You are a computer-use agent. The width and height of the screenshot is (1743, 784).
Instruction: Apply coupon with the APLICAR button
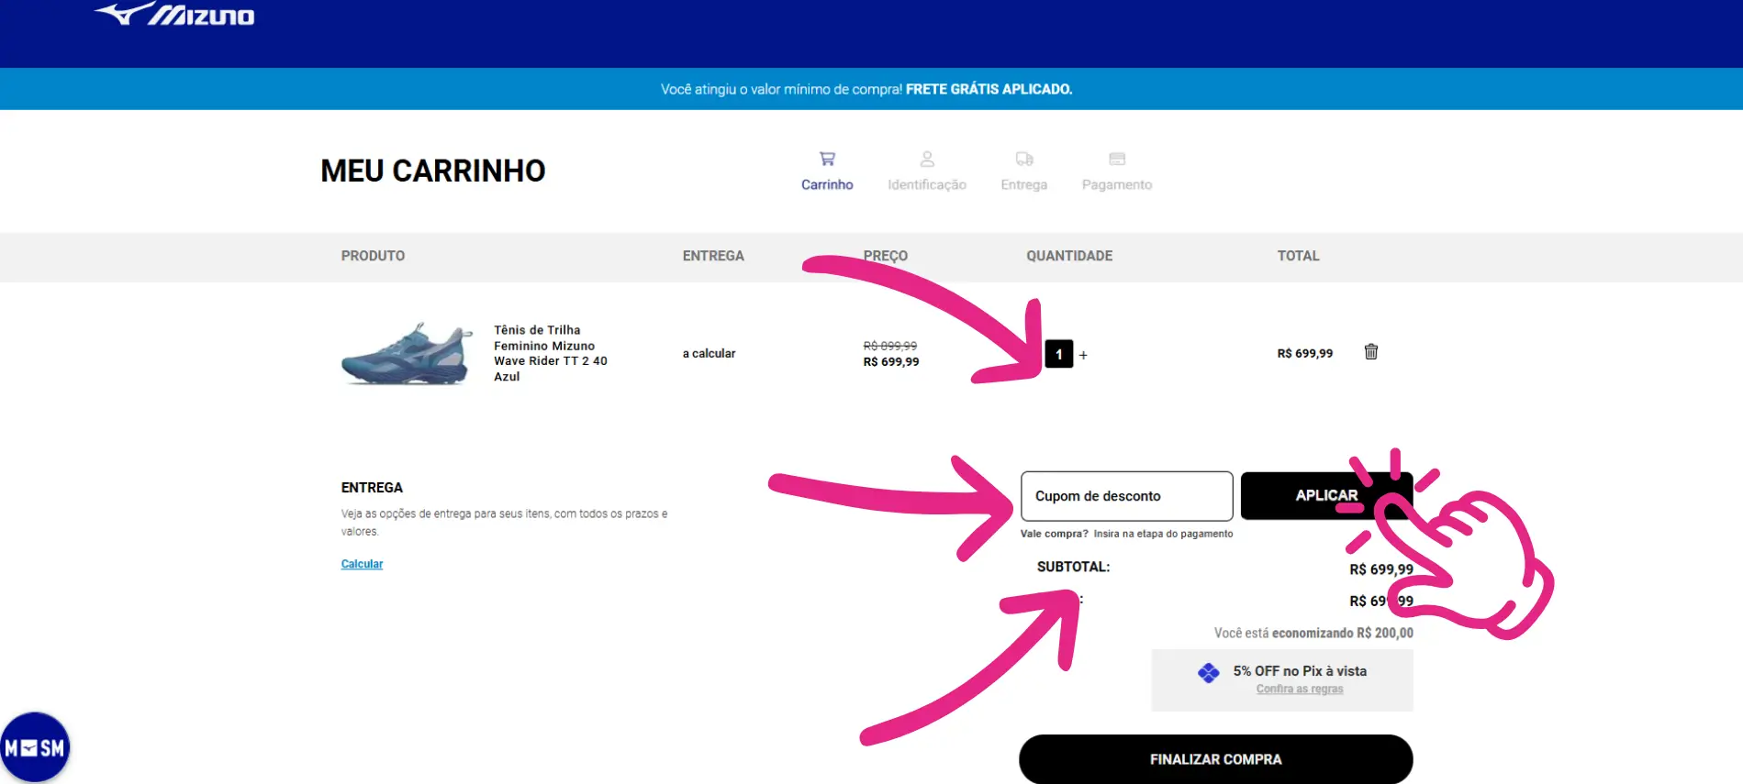coord(1326,495)
